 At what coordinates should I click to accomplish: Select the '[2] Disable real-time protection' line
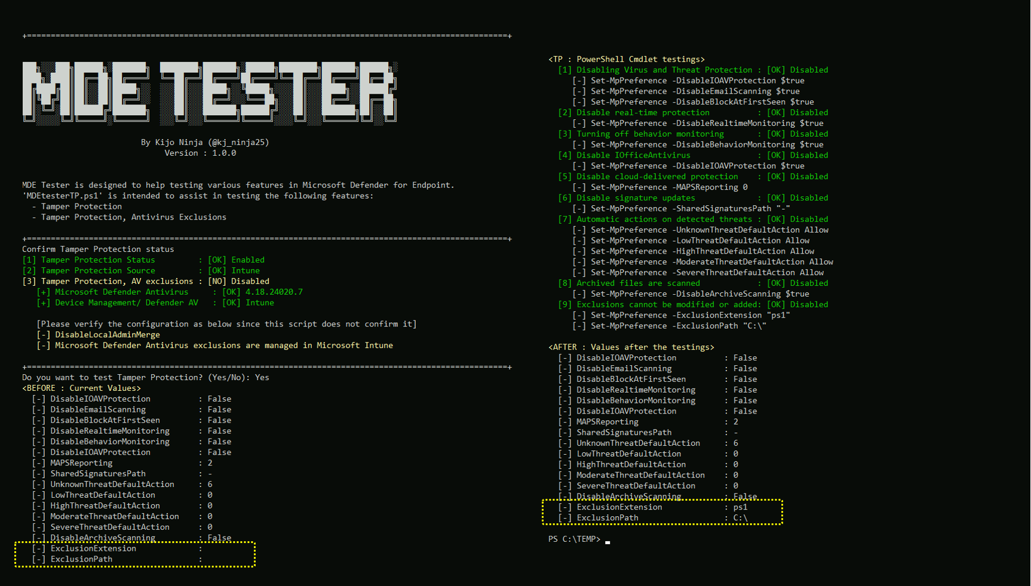[693, 113]
